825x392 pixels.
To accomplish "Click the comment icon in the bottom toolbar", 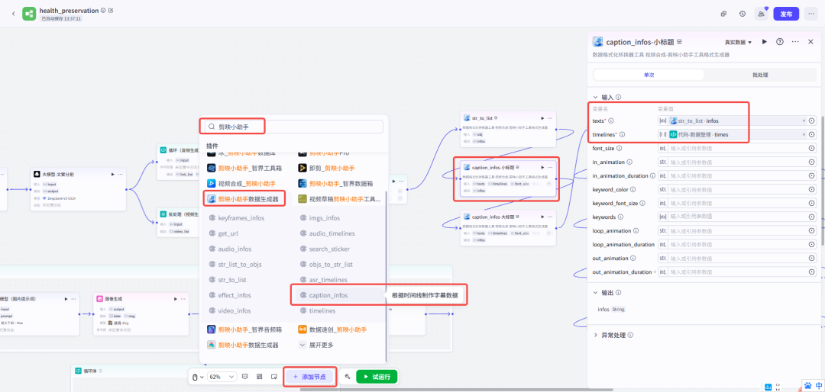I will click(x=244, y=377).
